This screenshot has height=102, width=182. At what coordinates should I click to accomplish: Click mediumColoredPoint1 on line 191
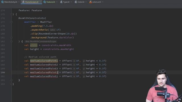point(44,76)
